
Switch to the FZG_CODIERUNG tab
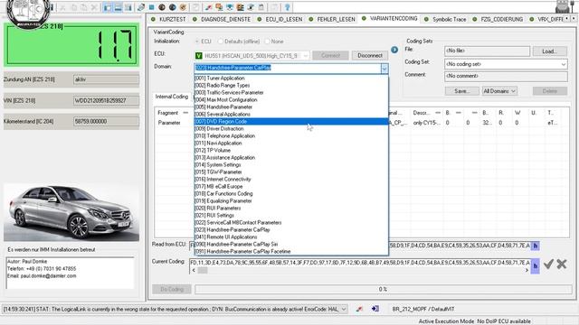(x=501, y=19)
